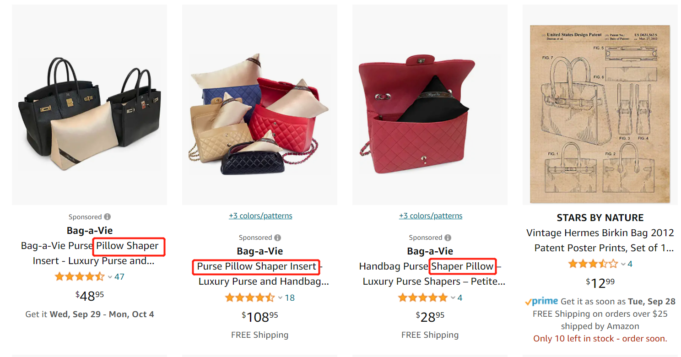Image resolution: width=681 pixels, height=357 pixels.
Task: Open the Bag-a-Vie Purse Pillow Shaper Insert title
Action: pyautogui.click(x=90, y=253)
